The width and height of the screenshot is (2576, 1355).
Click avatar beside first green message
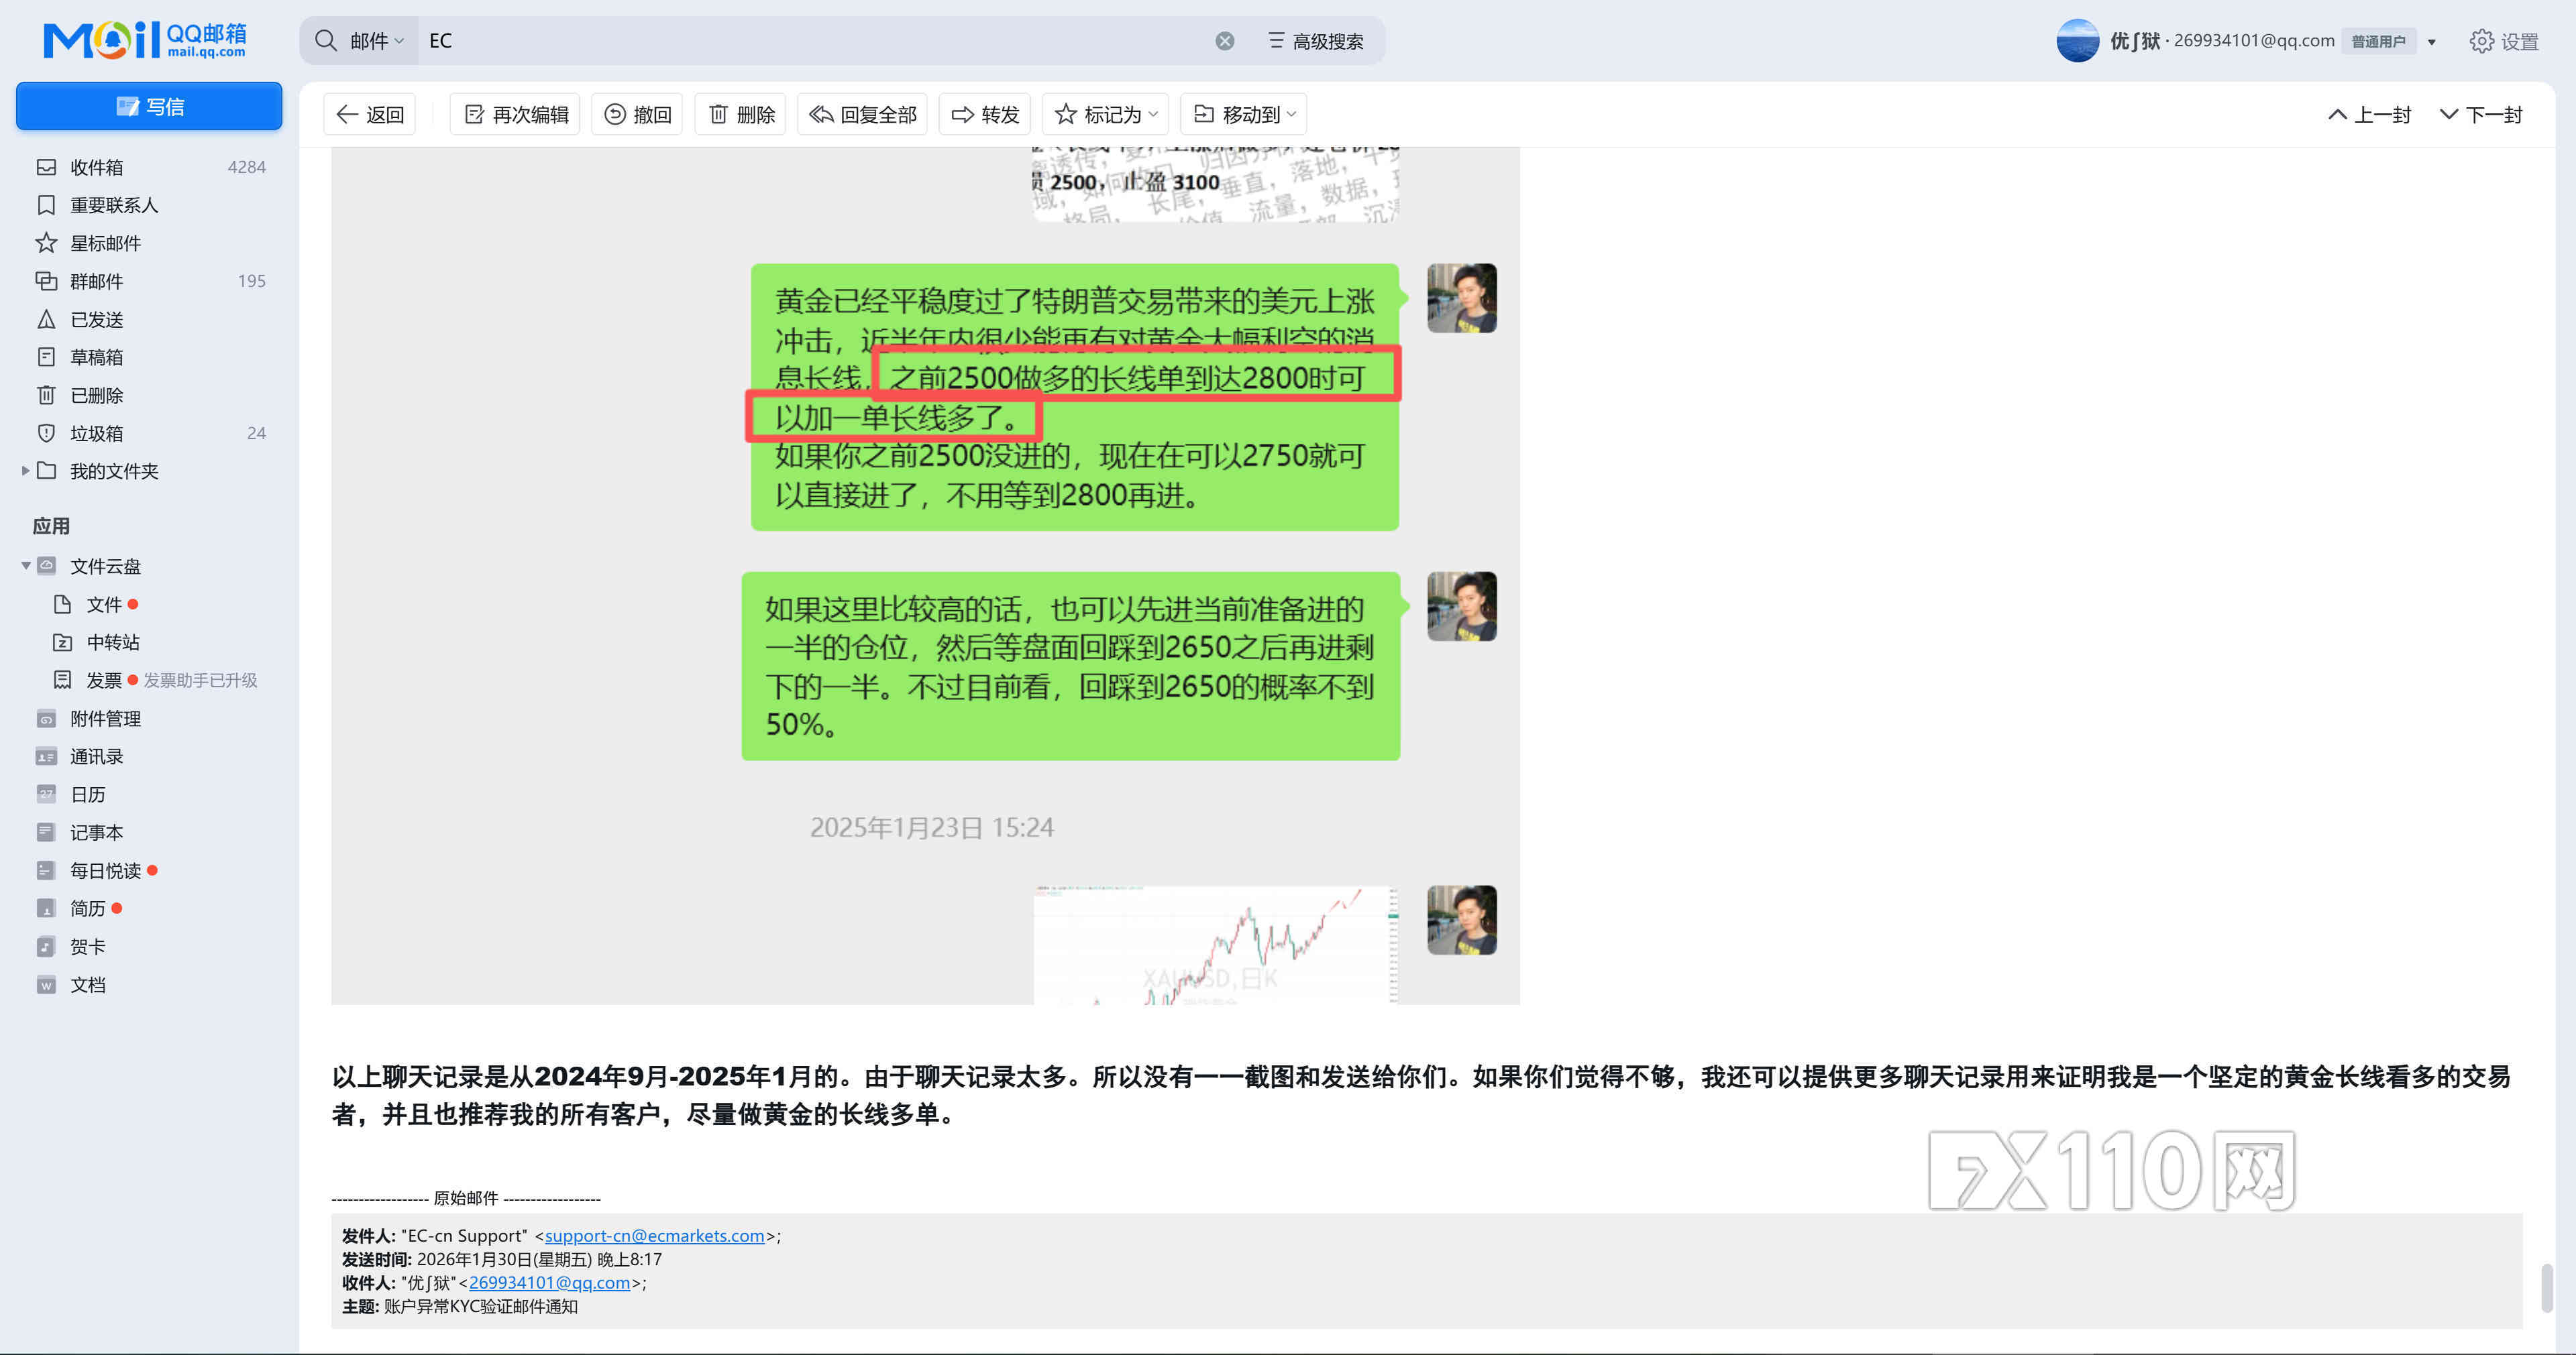[x=1461, y=298]
